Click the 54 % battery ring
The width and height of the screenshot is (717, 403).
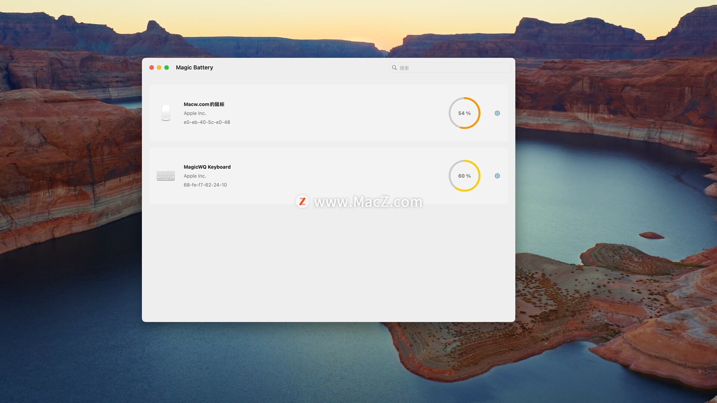(464, 113)
